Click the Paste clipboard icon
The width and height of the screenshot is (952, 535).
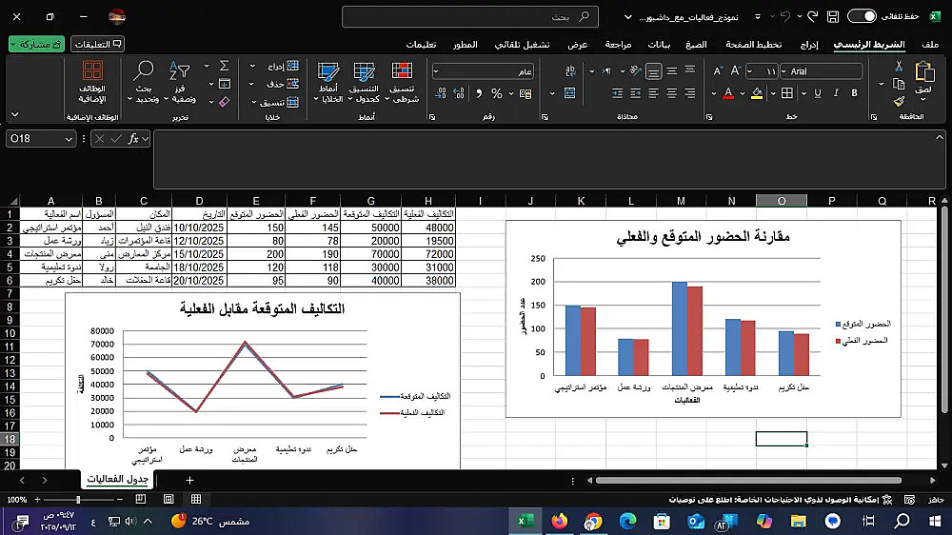point(924,71)
